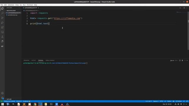The width and height of the screenshot is (189, 106).
Task: Open the Run menu
Action: coord(24,5)
